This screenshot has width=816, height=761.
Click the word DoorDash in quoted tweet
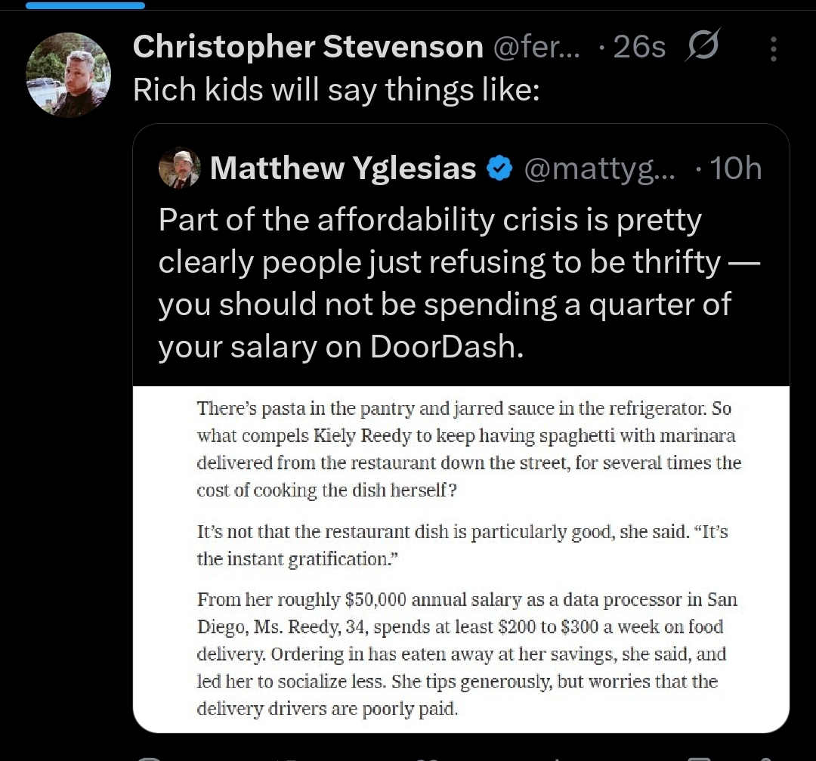446,346
